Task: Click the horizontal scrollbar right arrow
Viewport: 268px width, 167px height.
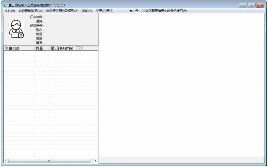Action: (96, 161)
